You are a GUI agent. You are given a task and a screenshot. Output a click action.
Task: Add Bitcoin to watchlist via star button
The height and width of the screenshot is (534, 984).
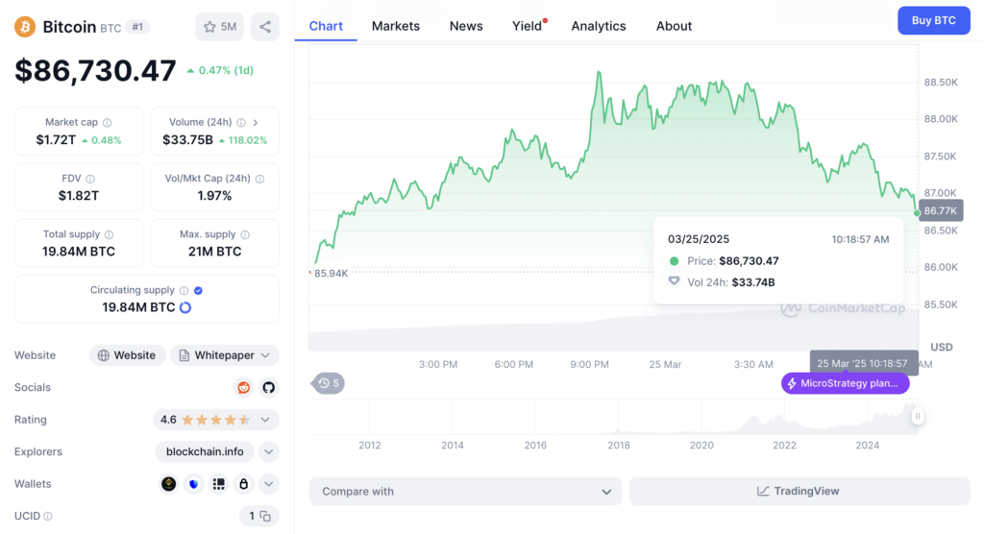[x=220, y=27]
